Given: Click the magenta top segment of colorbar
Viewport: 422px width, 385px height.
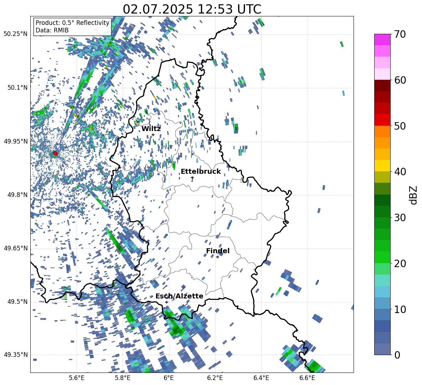Looking at the screenshot, I should (x=382, y=40).
